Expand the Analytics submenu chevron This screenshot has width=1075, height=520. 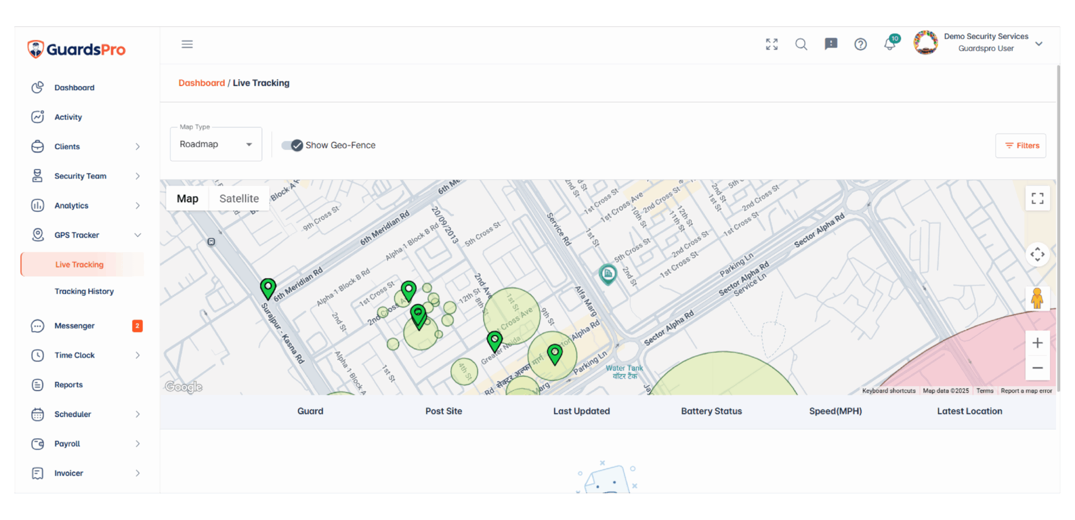click(x=138, y=205)
